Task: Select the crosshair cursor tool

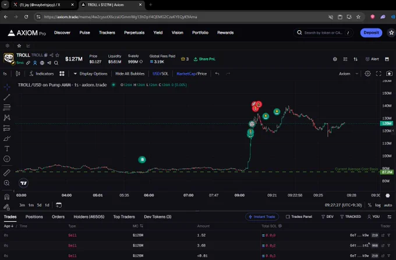Action: coord(7,87)
